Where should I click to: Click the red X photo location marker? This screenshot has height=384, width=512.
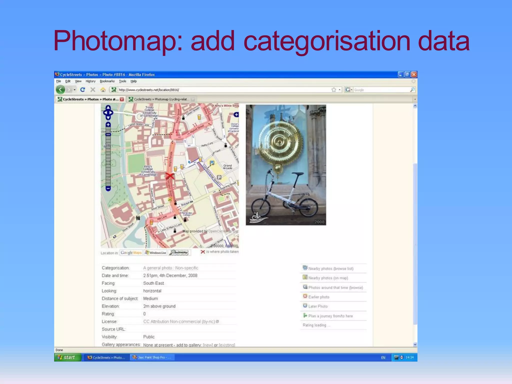click(170, 176)
